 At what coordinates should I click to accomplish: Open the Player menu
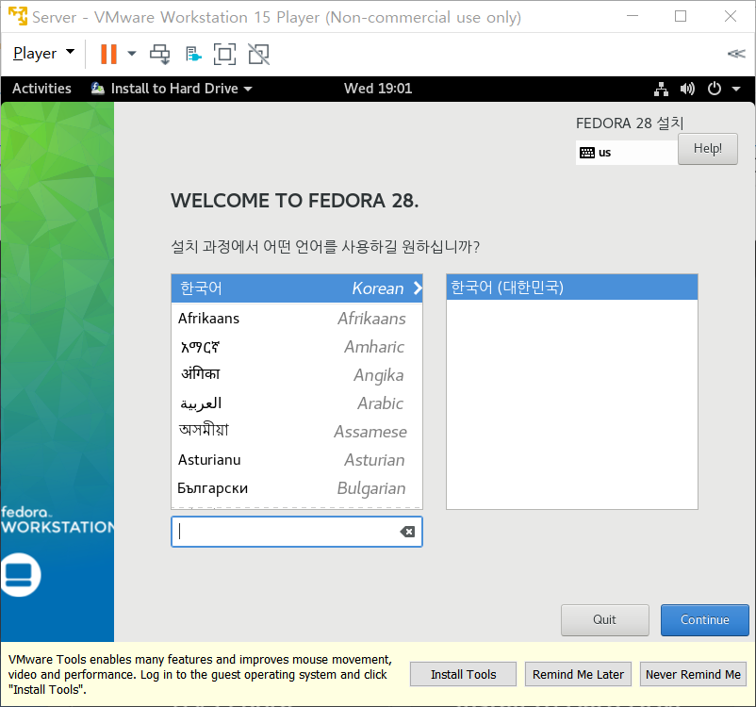[x=43, y=53]
